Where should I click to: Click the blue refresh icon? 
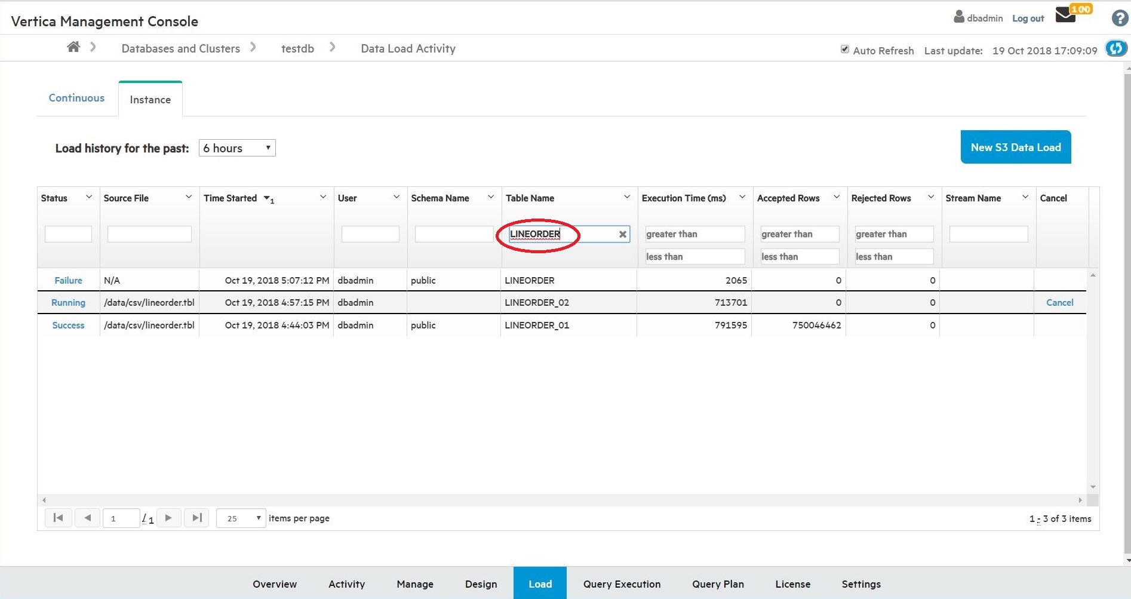(1115, 48)
